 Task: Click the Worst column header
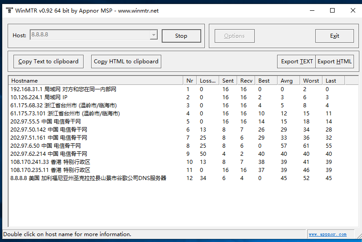pos(311,81)
